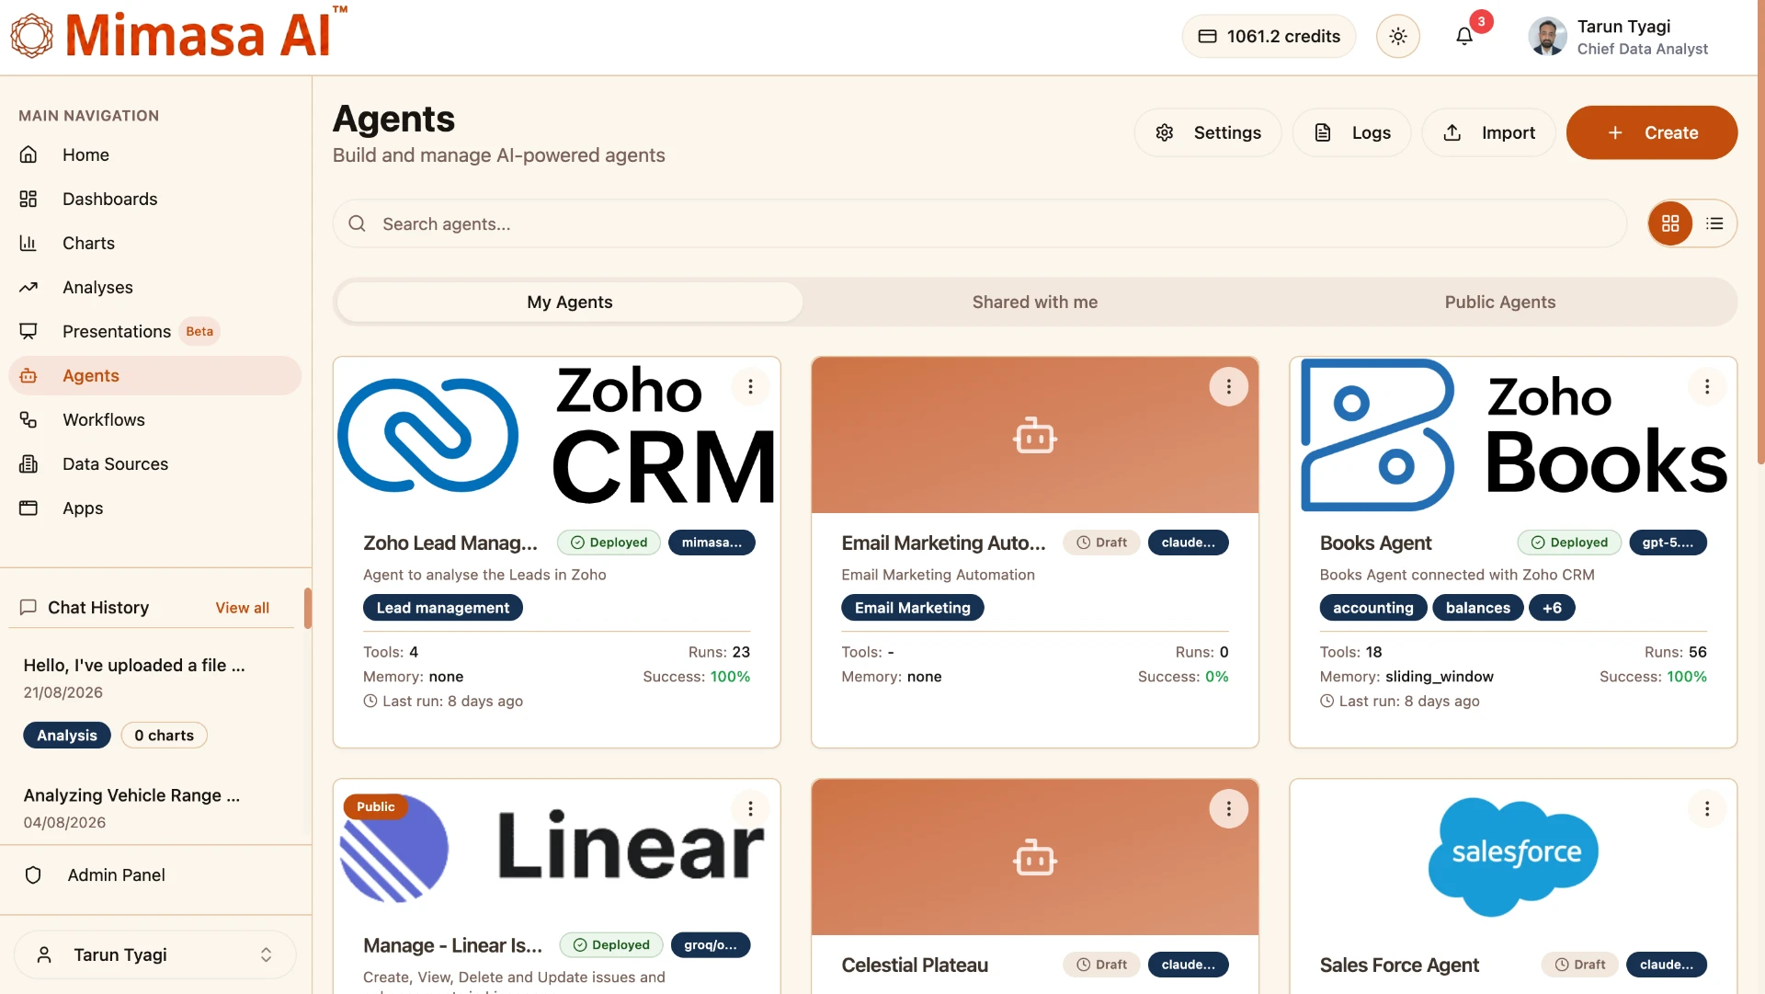Click the Agents robot icon in sidebar
The width and height of the screenshot is (1765, 994).
[x=28, y=375]
